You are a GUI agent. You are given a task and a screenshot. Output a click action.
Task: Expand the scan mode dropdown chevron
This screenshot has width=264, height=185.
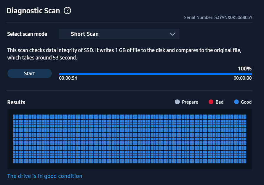tap(172, 34)
